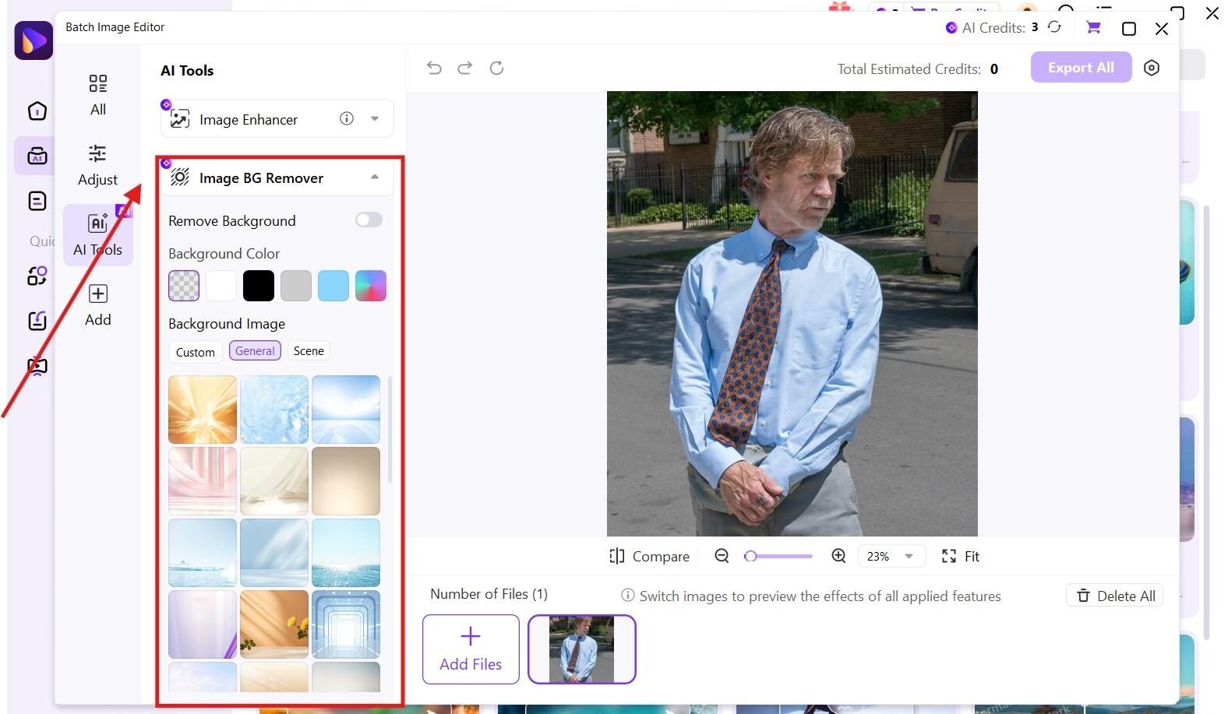
Task: Click the redo arrow icon
Action: (465, 68)
